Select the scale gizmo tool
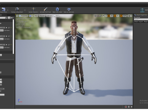Screen dimensions: 148x111 [101, 16]
